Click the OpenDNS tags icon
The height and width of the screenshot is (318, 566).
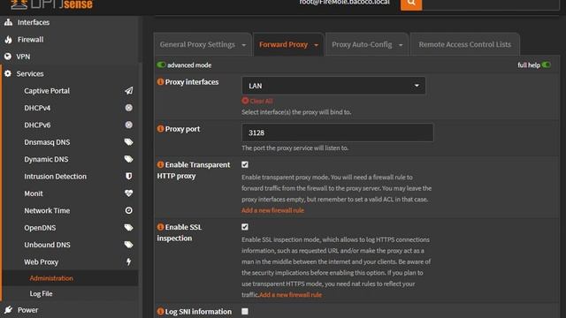click(x=129, y=228)
